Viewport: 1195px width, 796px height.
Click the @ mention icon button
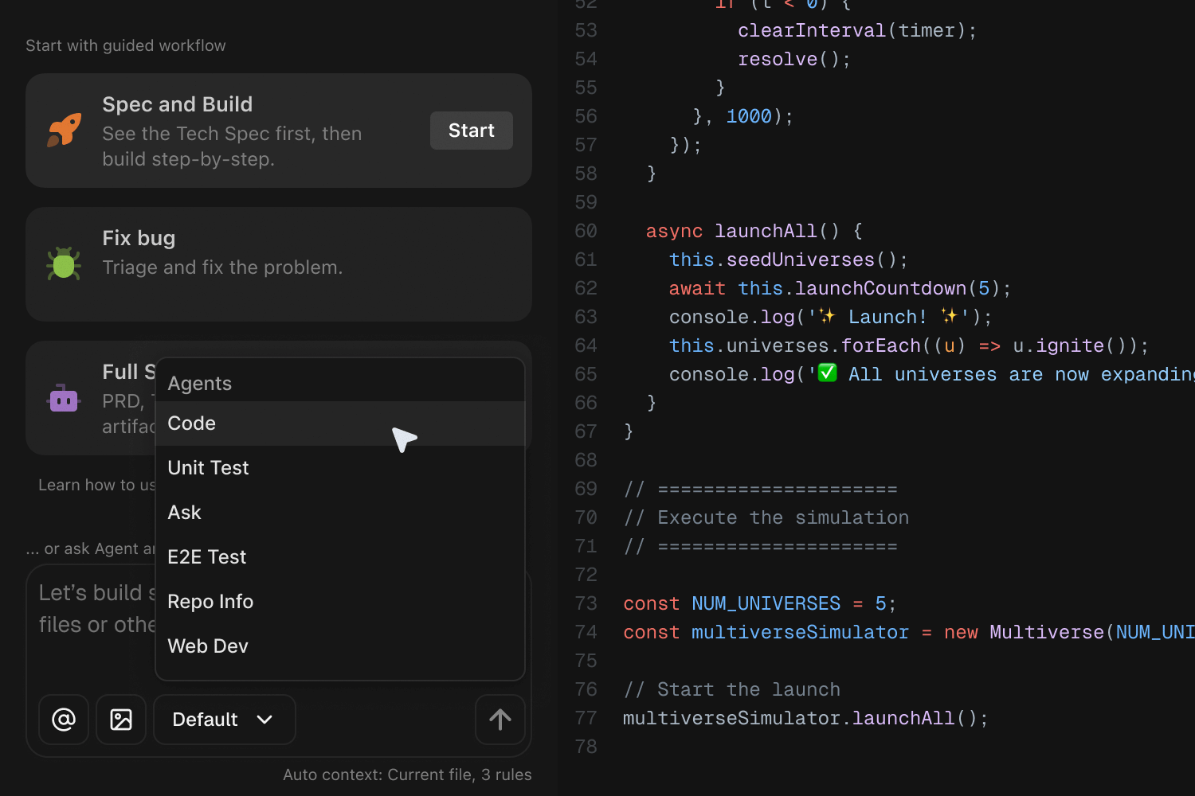pos(64,720)
